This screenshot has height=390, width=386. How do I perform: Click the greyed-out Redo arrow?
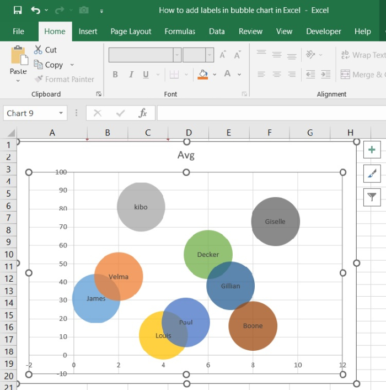click(60, 10)
